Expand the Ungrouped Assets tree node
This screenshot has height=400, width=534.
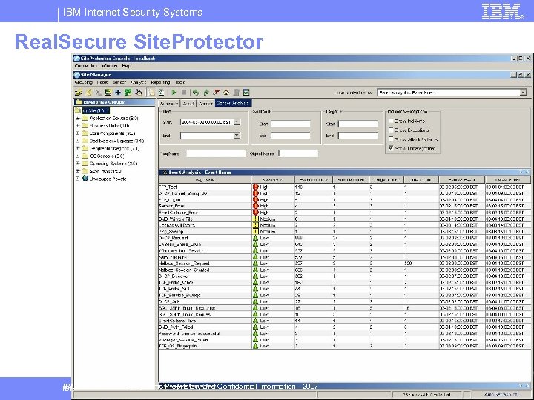[x=78, y=179]
